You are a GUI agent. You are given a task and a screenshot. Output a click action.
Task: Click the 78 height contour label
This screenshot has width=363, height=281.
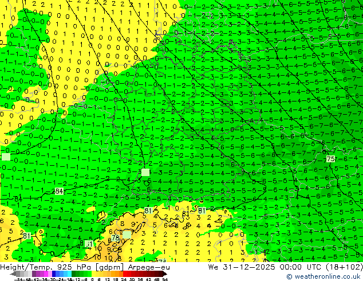point(116,238)
